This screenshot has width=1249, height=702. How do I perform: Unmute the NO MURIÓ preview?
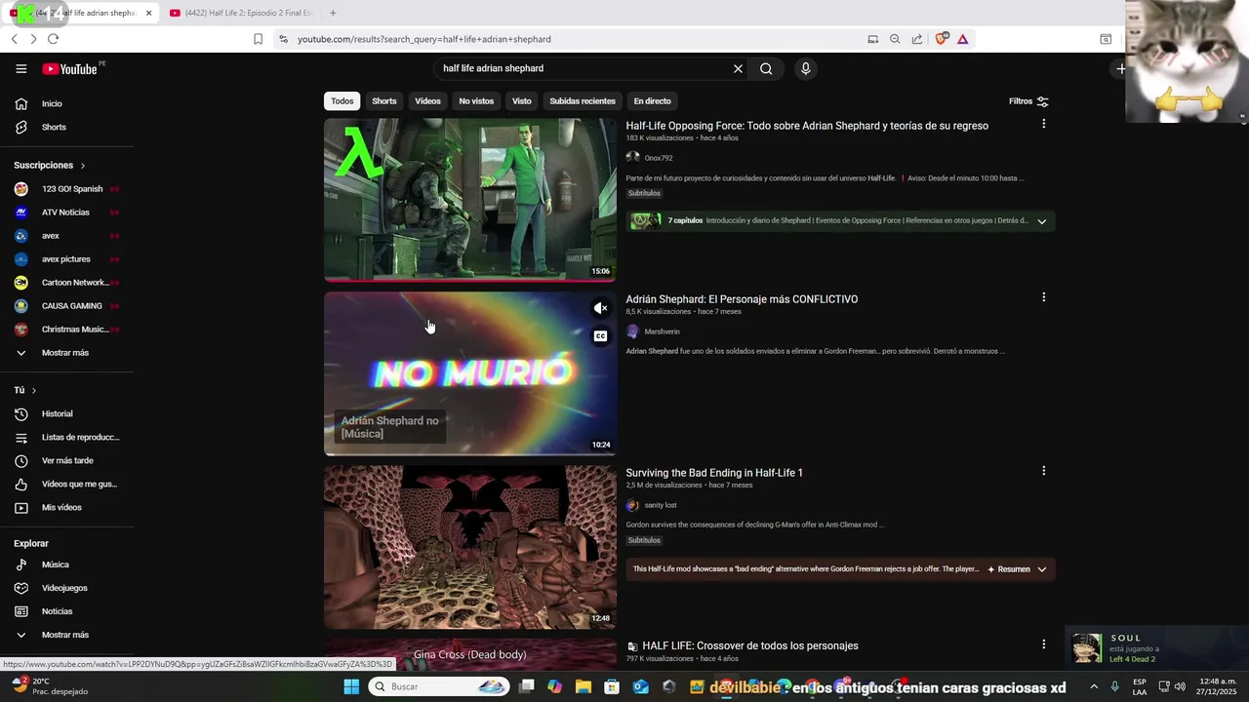coord(600,308)
